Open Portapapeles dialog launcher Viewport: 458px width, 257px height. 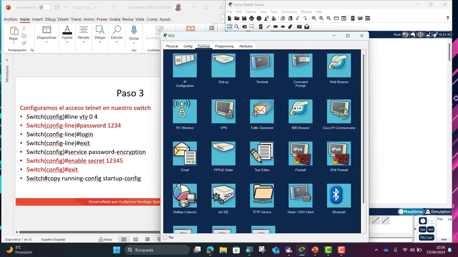click(32, 50)
